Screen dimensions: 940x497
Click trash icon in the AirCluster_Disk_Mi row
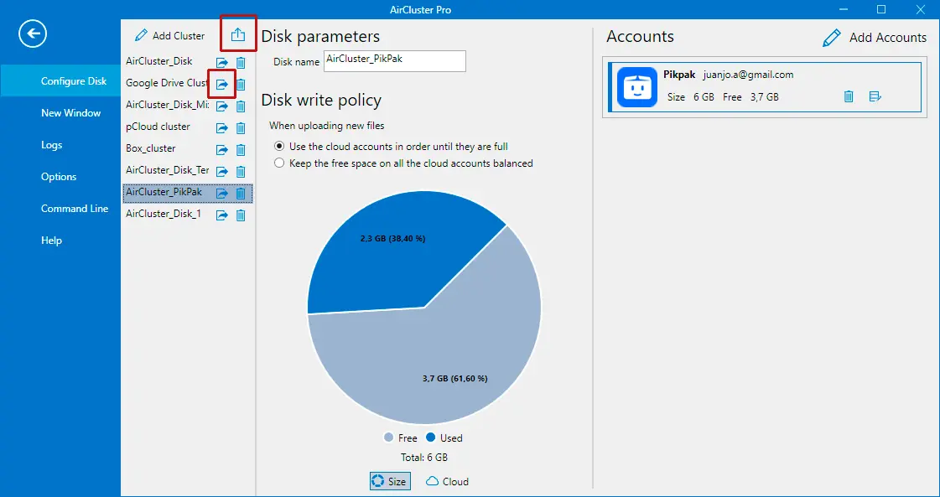241,106
